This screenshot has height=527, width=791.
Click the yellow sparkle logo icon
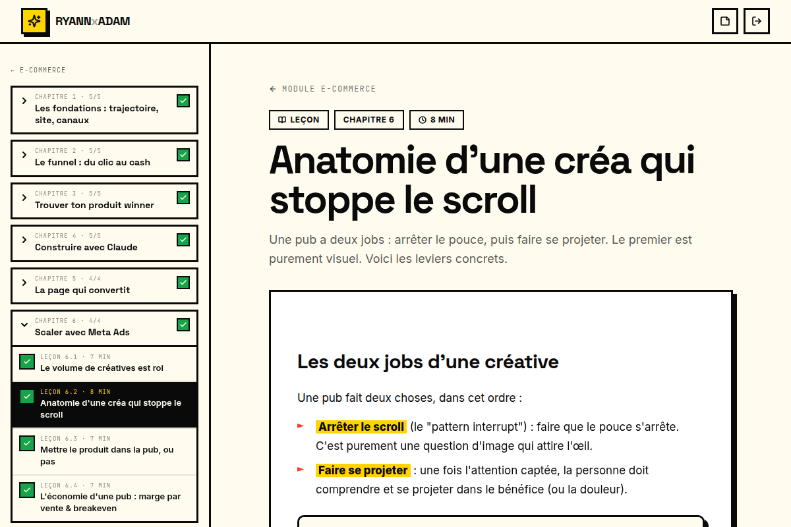pyautogui.click(x=34, y=21)
